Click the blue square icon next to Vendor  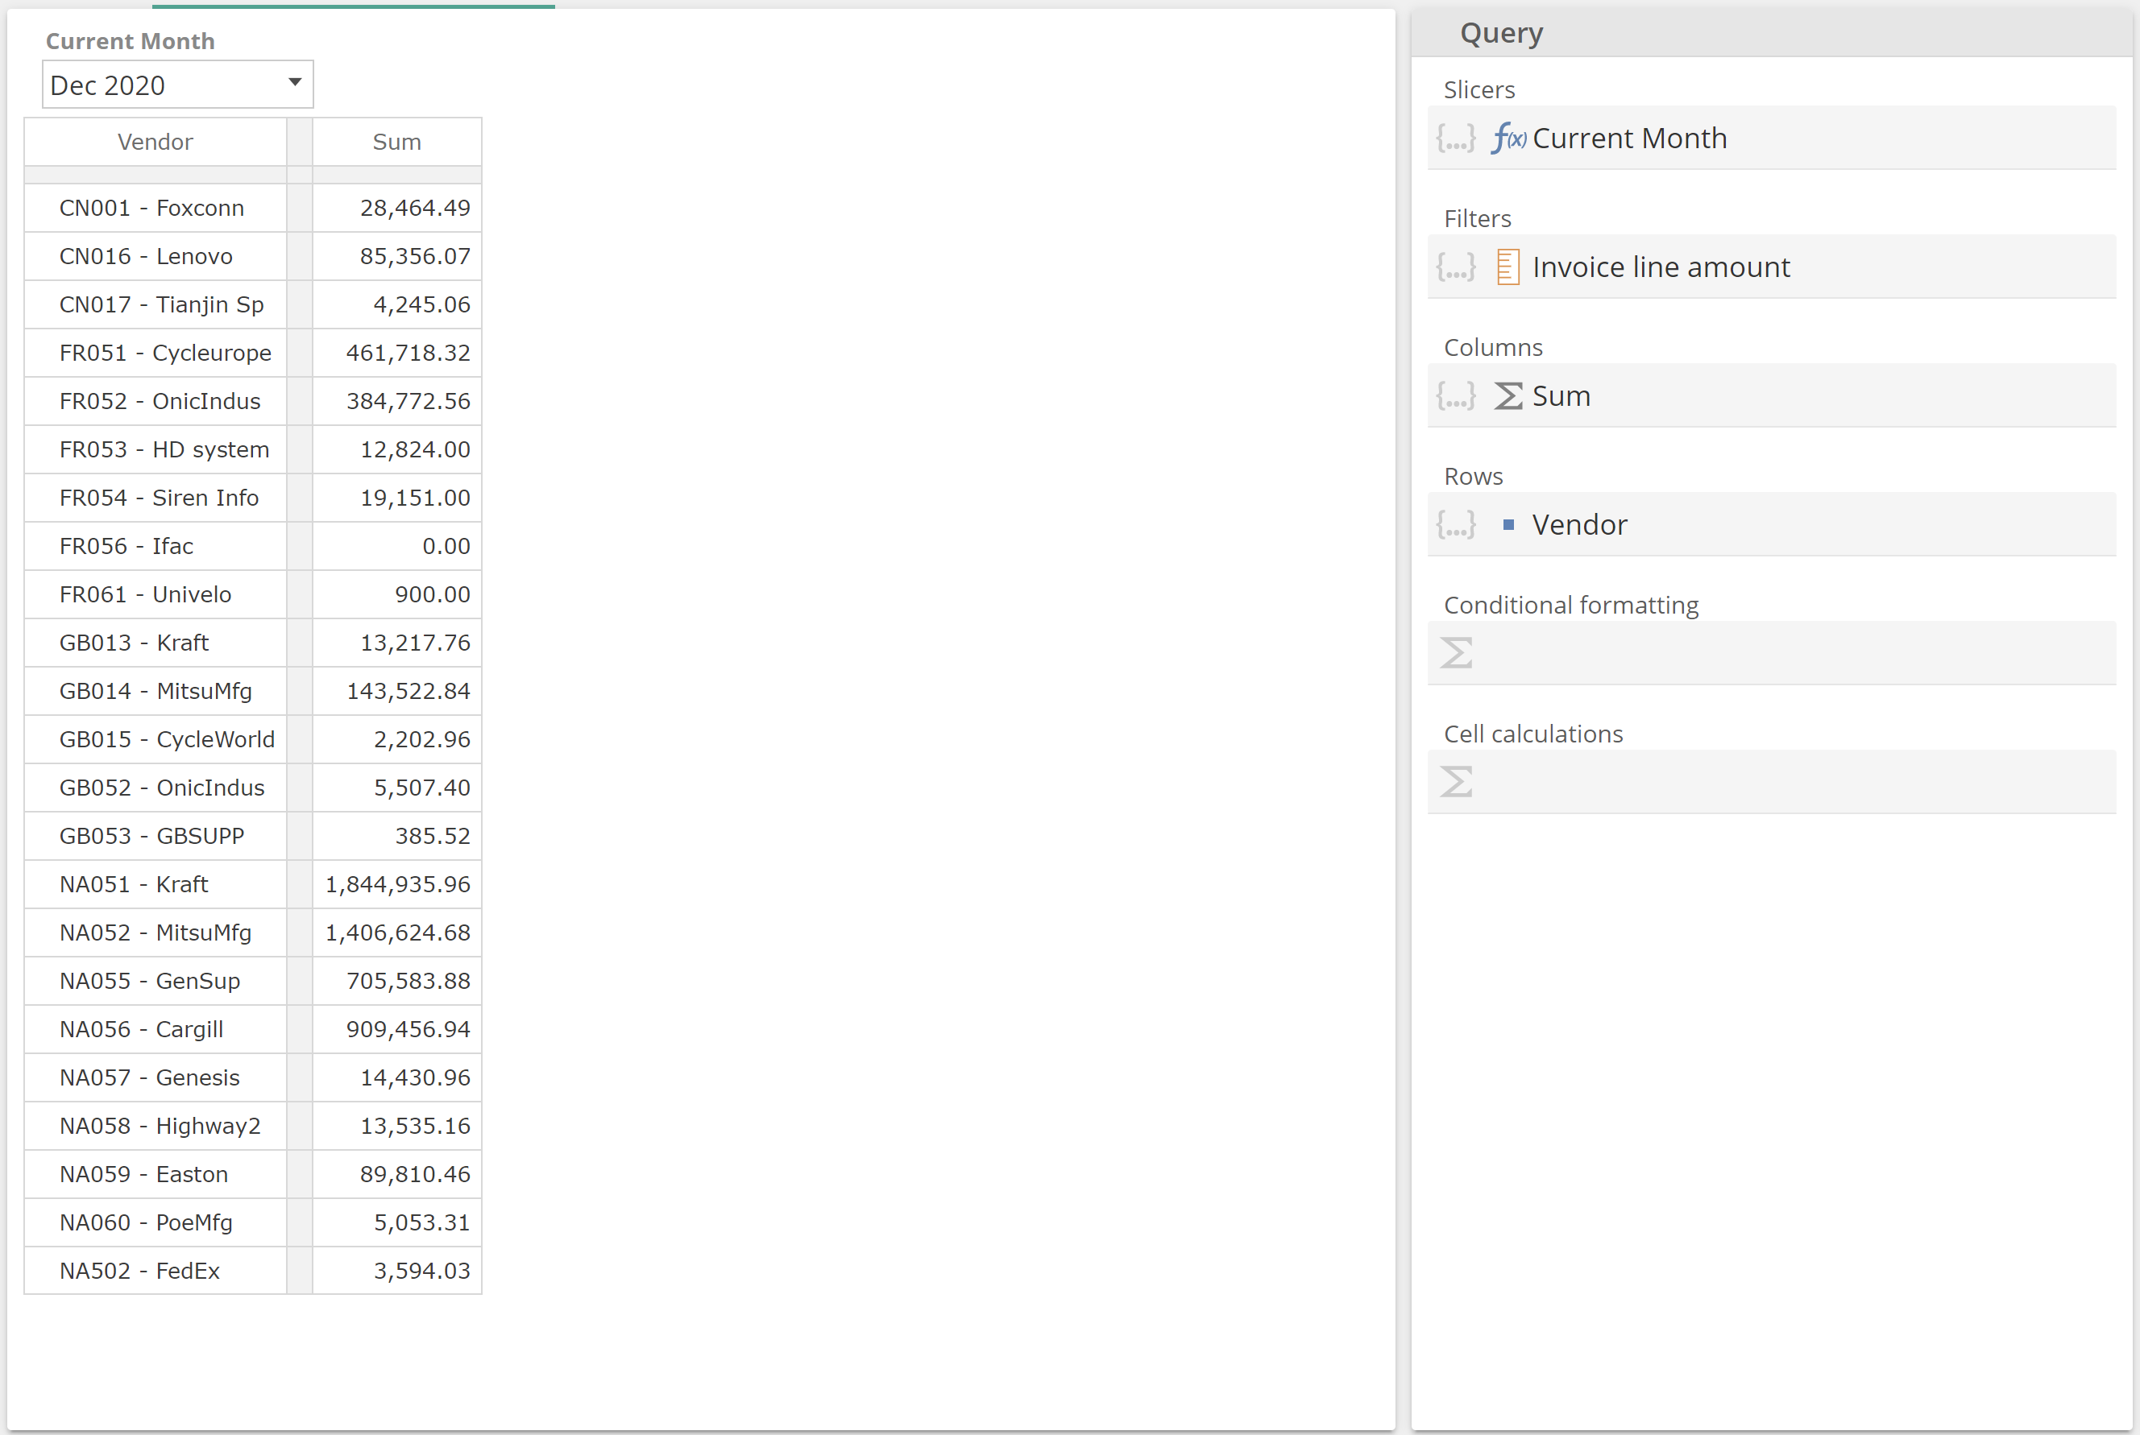pyautogui.click(x=1508, y=525)
